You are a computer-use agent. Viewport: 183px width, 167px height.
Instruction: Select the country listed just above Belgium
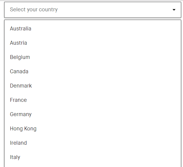[x=18, y=43]
